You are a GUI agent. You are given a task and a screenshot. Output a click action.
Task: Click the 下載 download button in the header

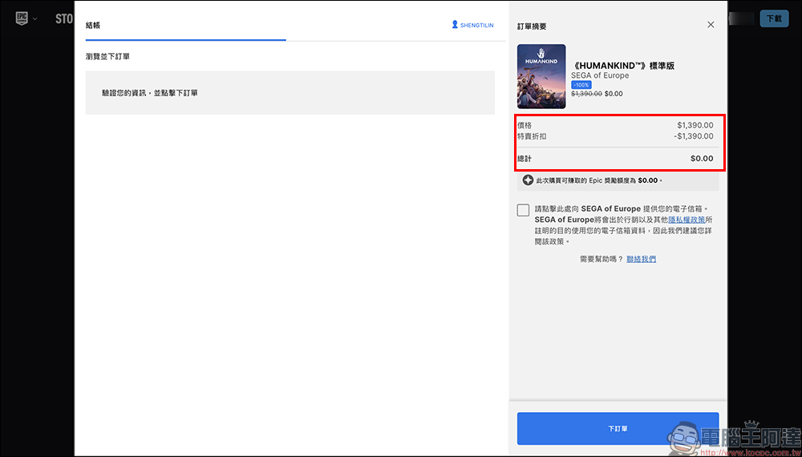(774, 19)
